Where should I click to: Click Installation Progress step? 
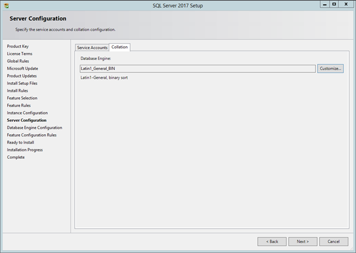pyautogui.click(x=25, y=150)
